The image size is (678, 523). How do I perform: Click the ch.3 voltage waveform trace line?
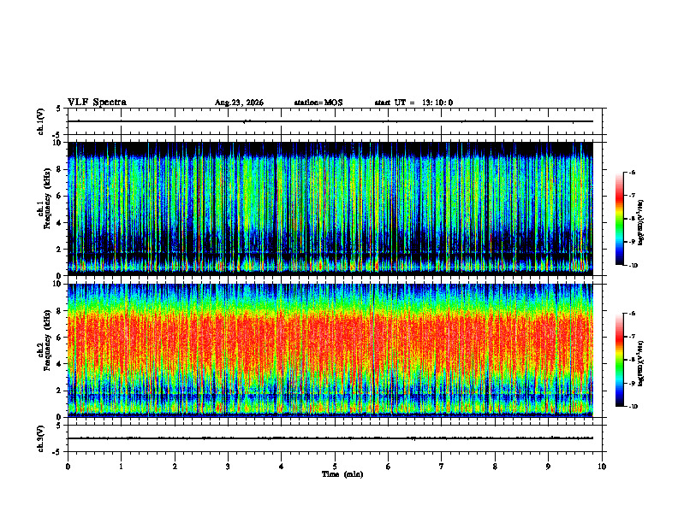(330, 438)
